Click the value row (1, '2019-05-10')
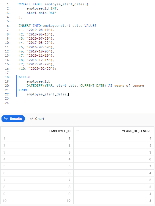 37,30
